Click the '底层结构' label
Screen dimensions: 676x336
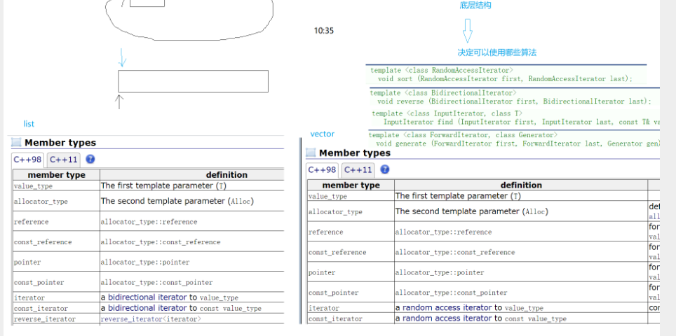click(475, 6)
